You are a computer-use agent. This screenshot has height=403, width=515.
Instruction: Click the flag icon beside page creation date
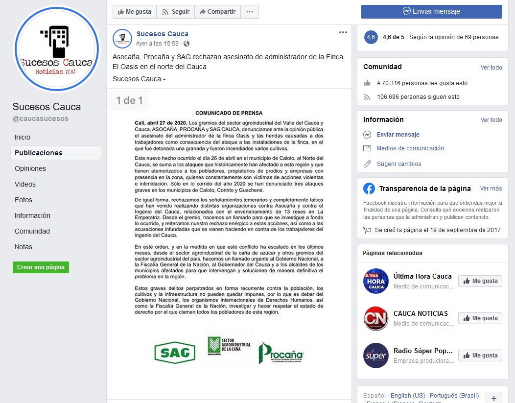(x=367, y=230)
